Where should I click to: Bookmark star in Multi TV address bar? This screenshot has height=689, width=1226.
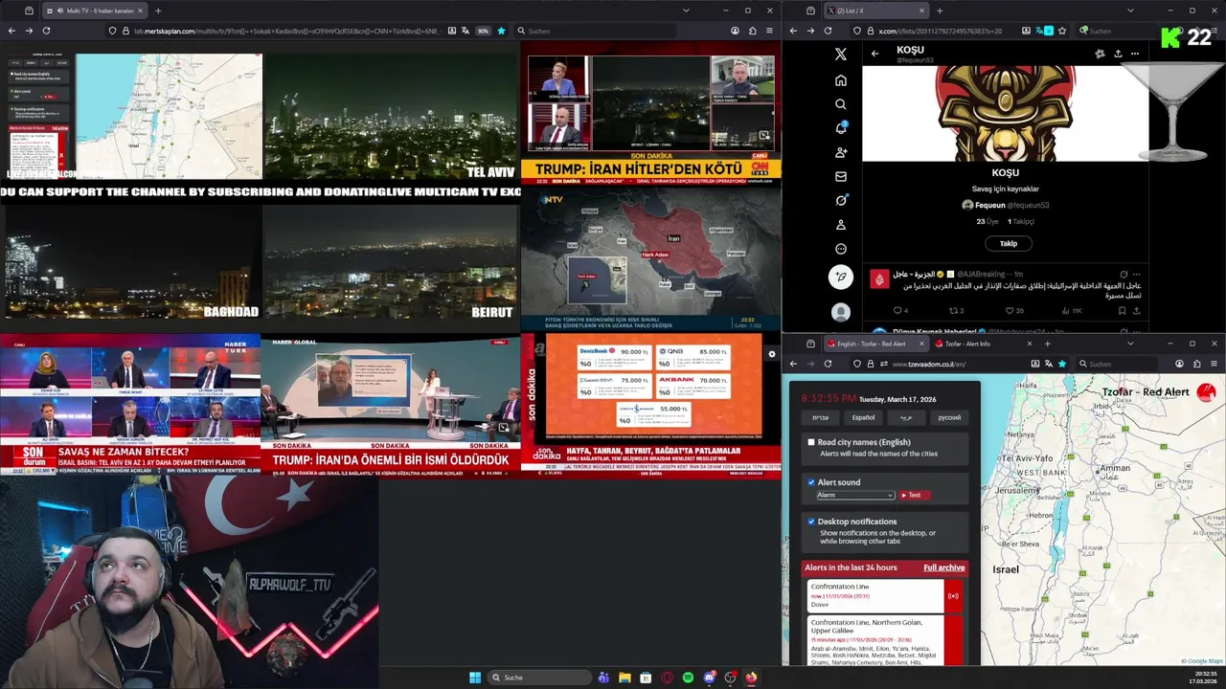[x=501, y=31]
